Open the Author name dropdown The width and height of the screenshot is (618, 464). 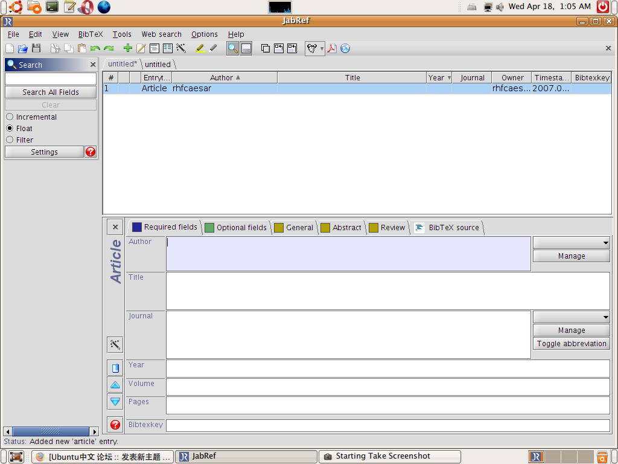coord(572,243)
